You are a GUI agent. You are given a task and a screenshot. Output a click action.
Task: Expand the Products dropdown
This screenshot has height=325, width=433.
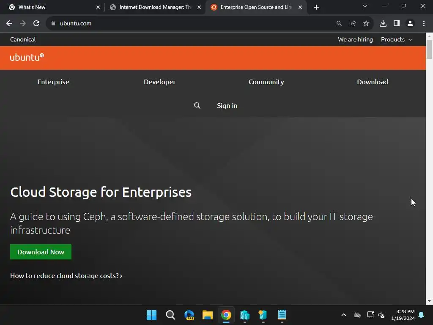(396, 39)
